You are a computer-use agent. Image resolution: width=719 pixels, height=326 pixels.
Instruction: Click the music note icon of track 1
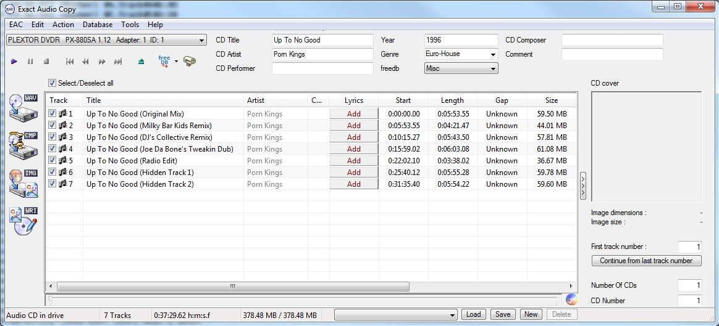(x=63, y=113)
